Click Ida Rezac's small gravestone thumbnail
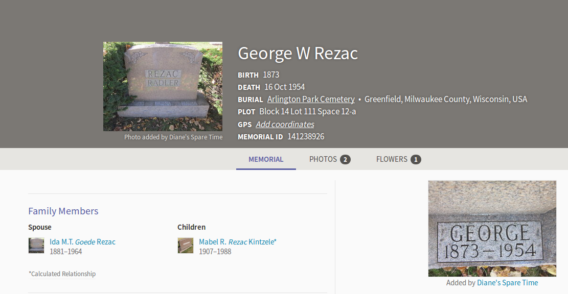The height and width of the screenshot is (294, 568). click(36, 246)
